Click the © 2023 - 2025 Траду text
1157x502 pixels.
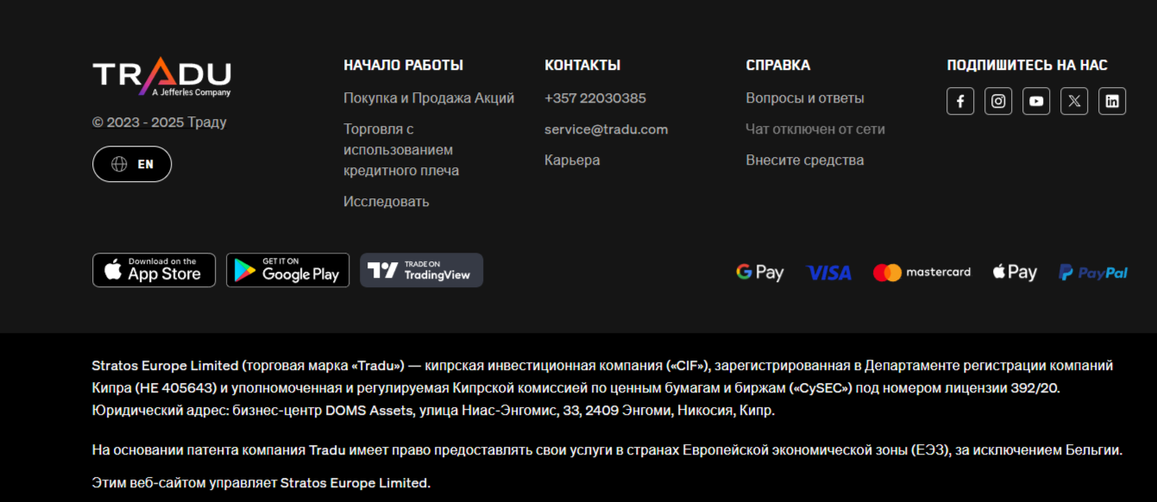click(160, 122)
